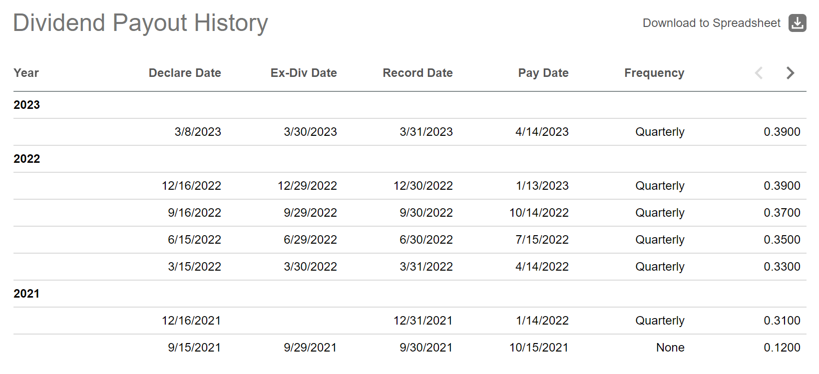Click the Frequency column header

[x=654, y=73]
